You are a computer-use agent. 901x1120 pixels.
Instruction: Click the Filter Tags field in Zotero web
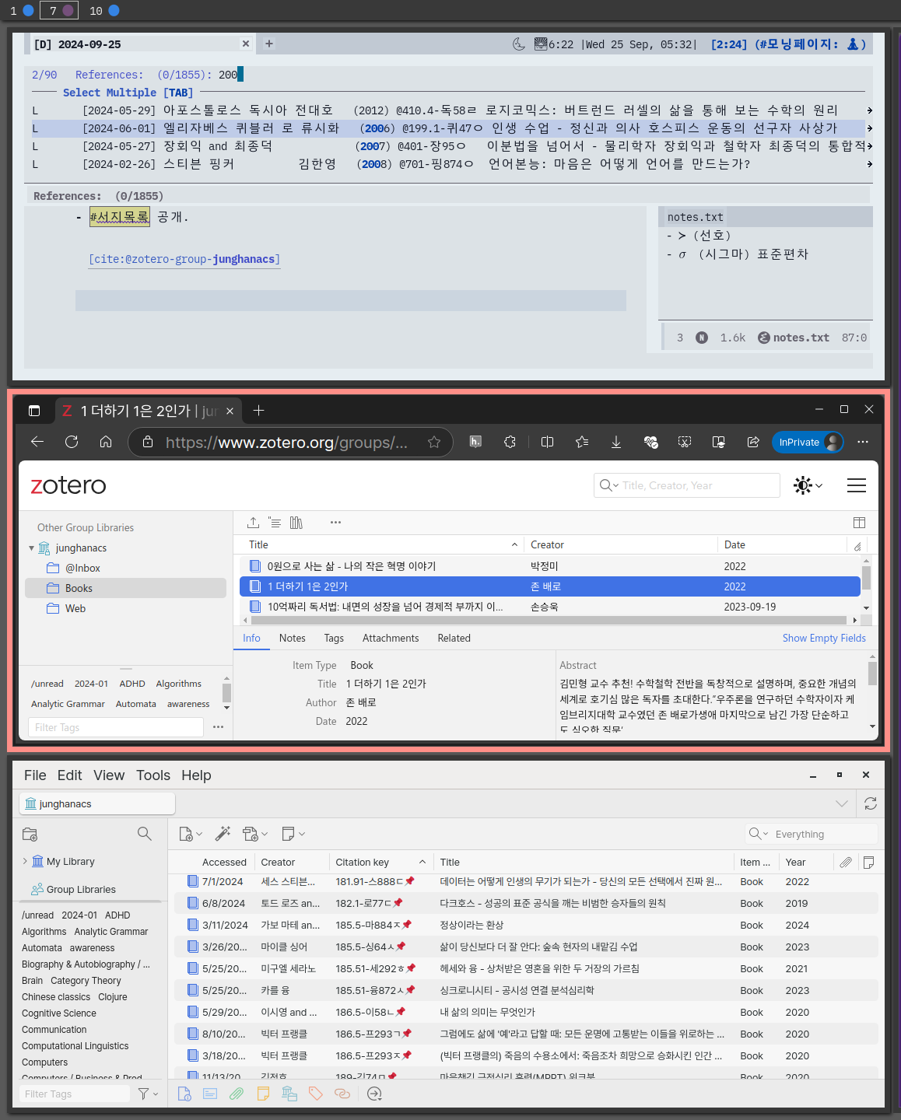coord(116,727)
